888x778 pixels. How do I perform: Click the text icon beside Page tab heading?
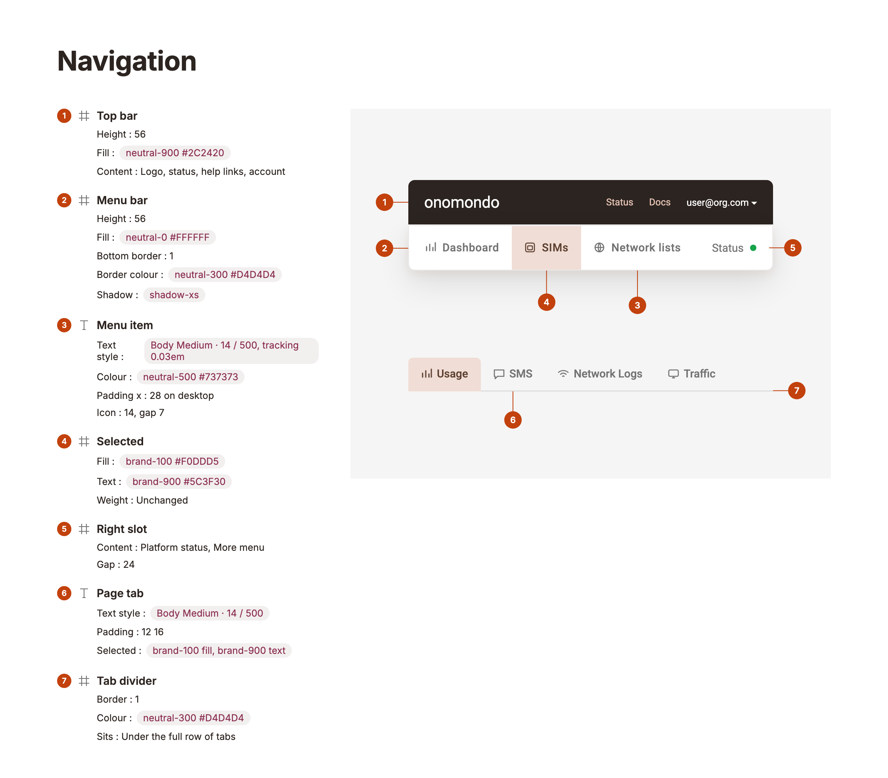84,594
